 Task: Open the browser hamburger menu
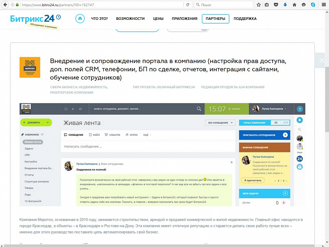[x=324, y=5]
